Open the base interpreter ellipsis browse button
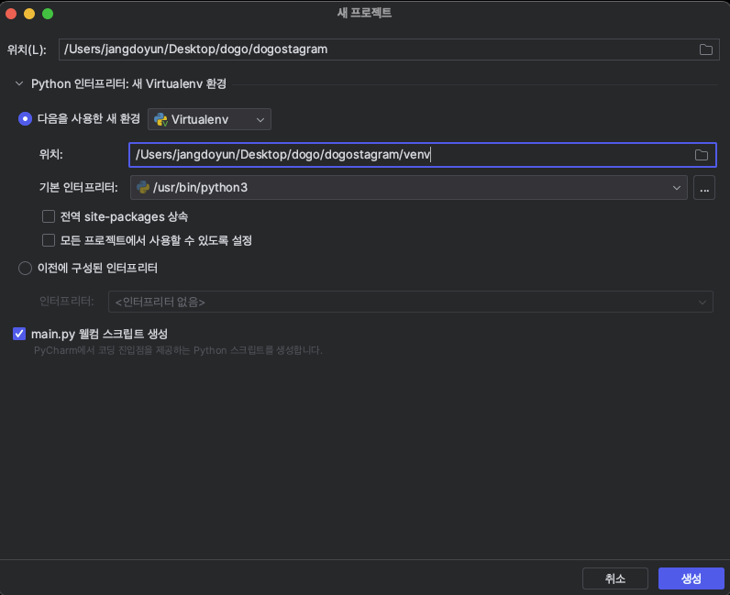The height and width of the screenshot is (595, 730). click(x=704, y=188)
